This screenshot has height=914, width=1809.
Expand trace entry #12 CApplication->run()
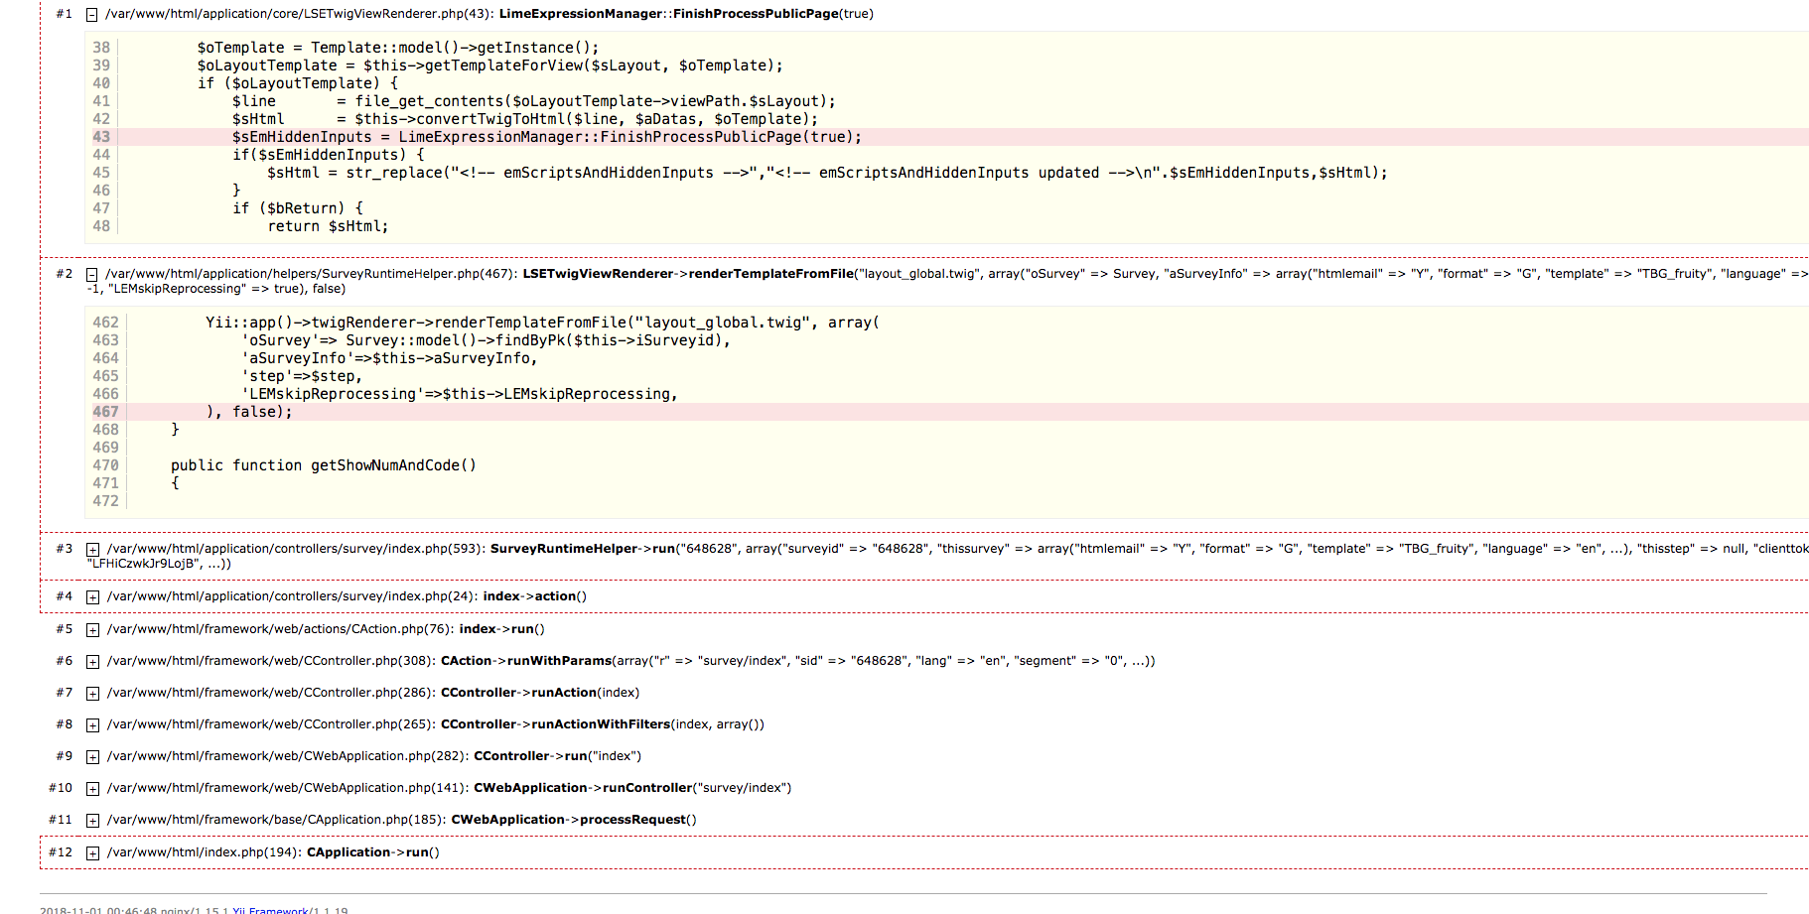coord(92,853)
